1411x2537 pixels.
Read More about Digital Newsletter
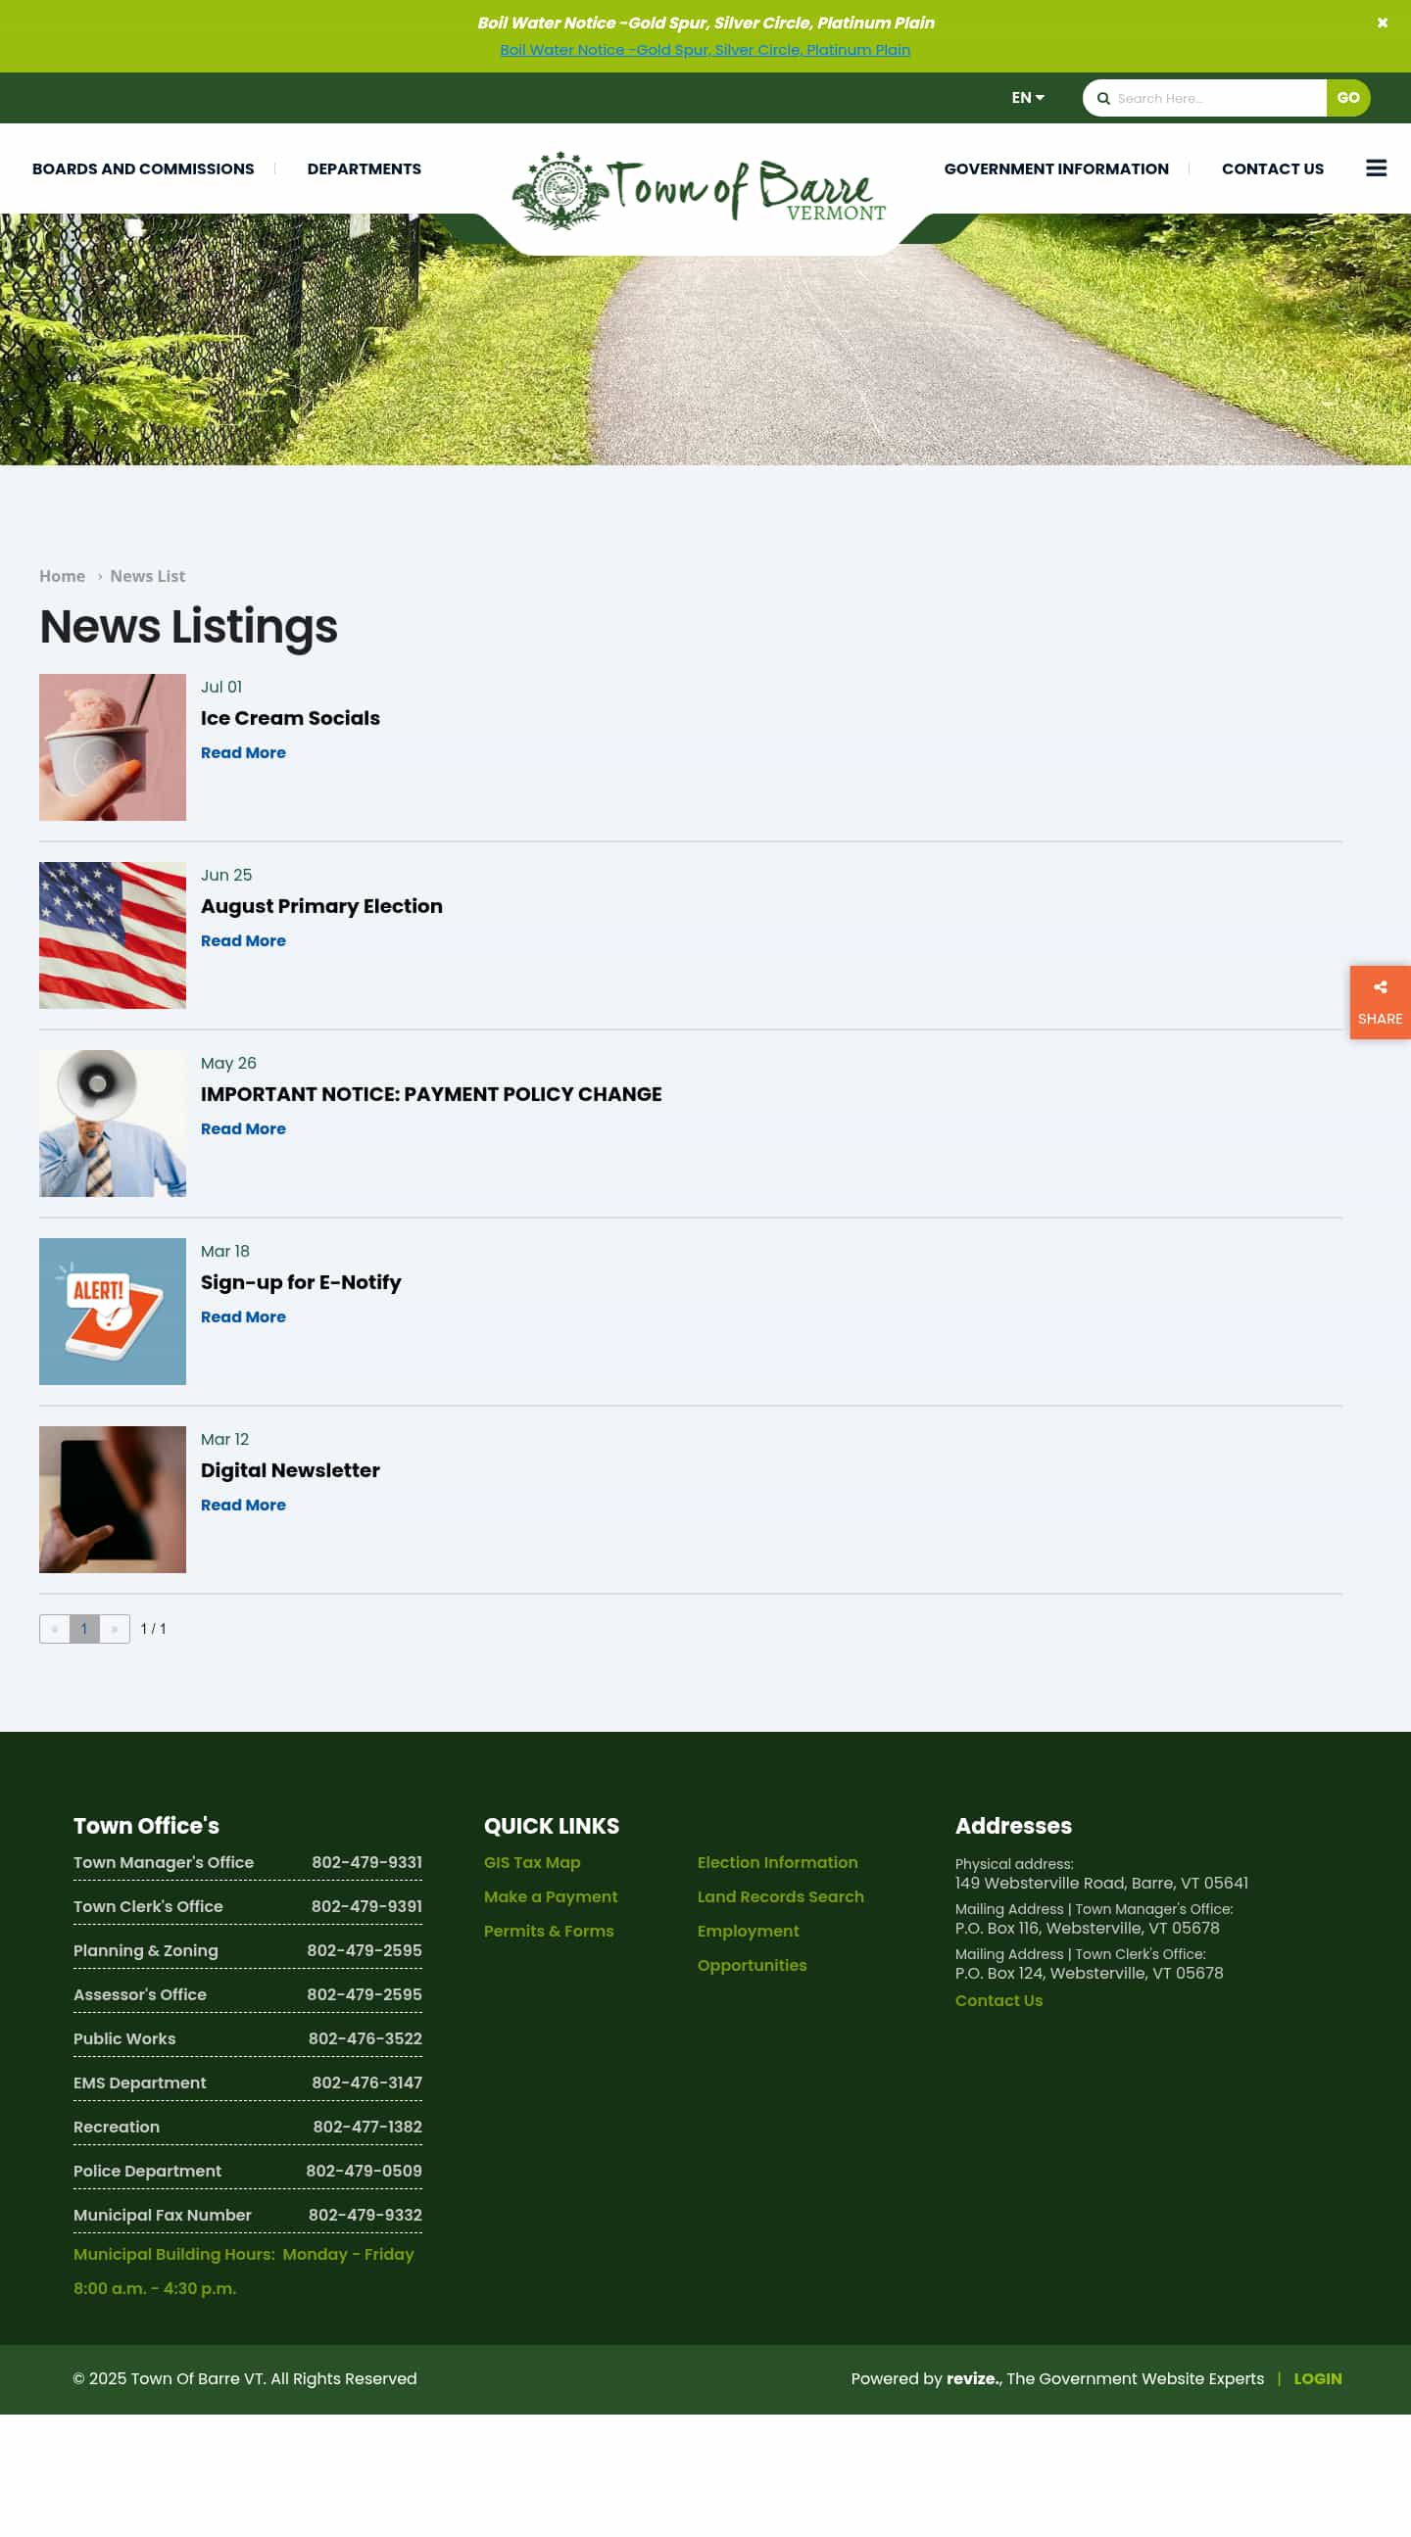pyautogui.click(x=242, y=1505)
